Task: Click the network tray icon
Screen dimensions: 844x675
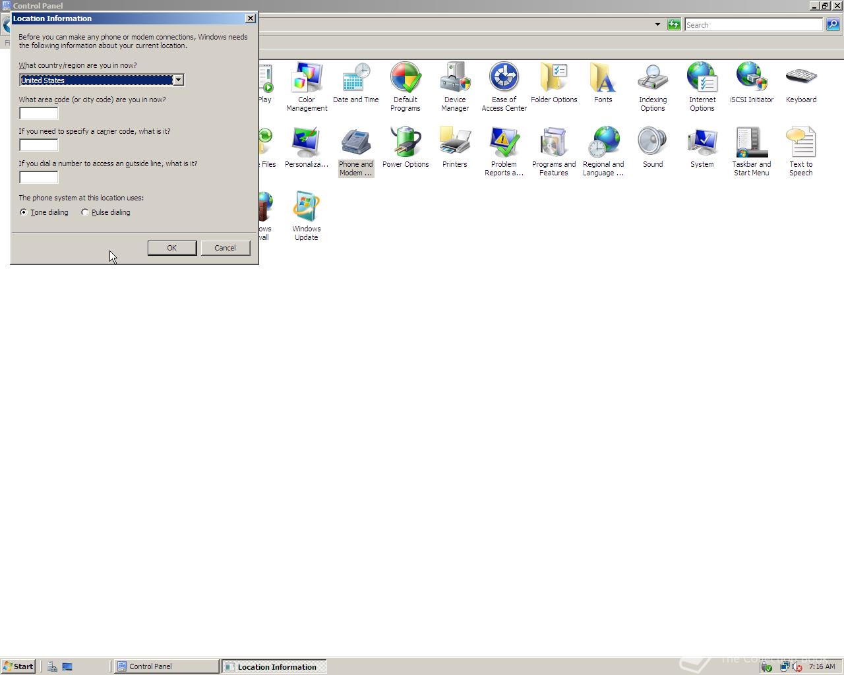Action: (x=784, y=666)
